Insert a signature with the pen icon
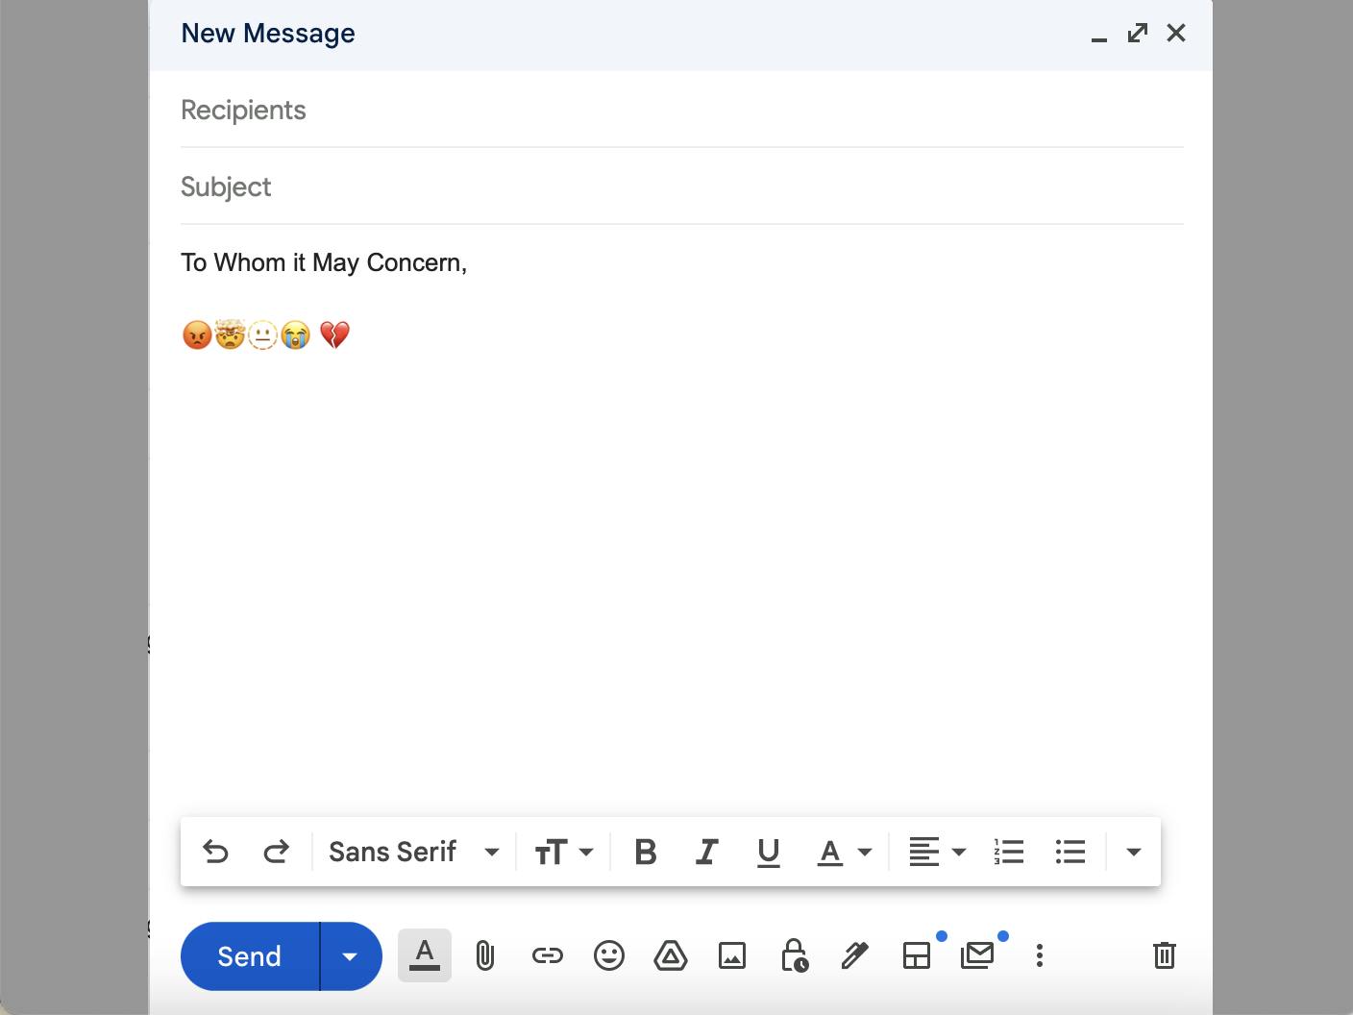Screen dimensions: 1353x1015 click(855, 955)
